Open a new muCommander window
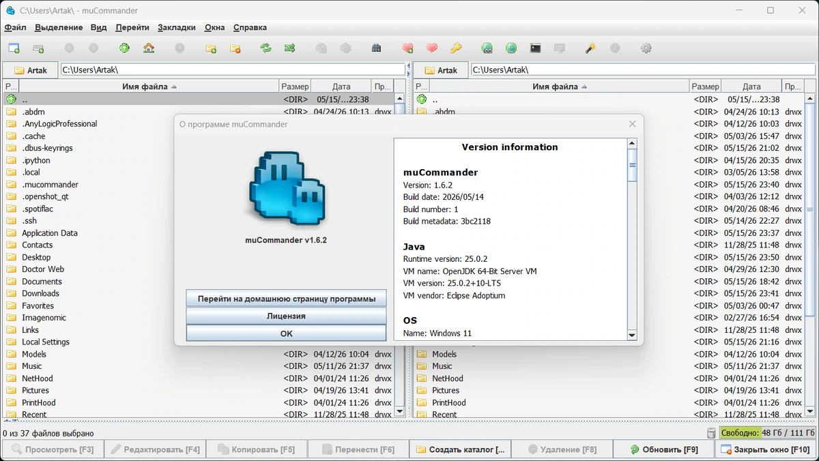This screenshot has height=461, width=819. tap(14, 48)
